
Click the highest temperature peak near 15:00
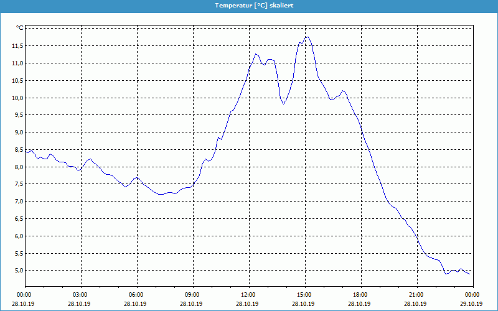pyautogui.click(x=307, y=37)
